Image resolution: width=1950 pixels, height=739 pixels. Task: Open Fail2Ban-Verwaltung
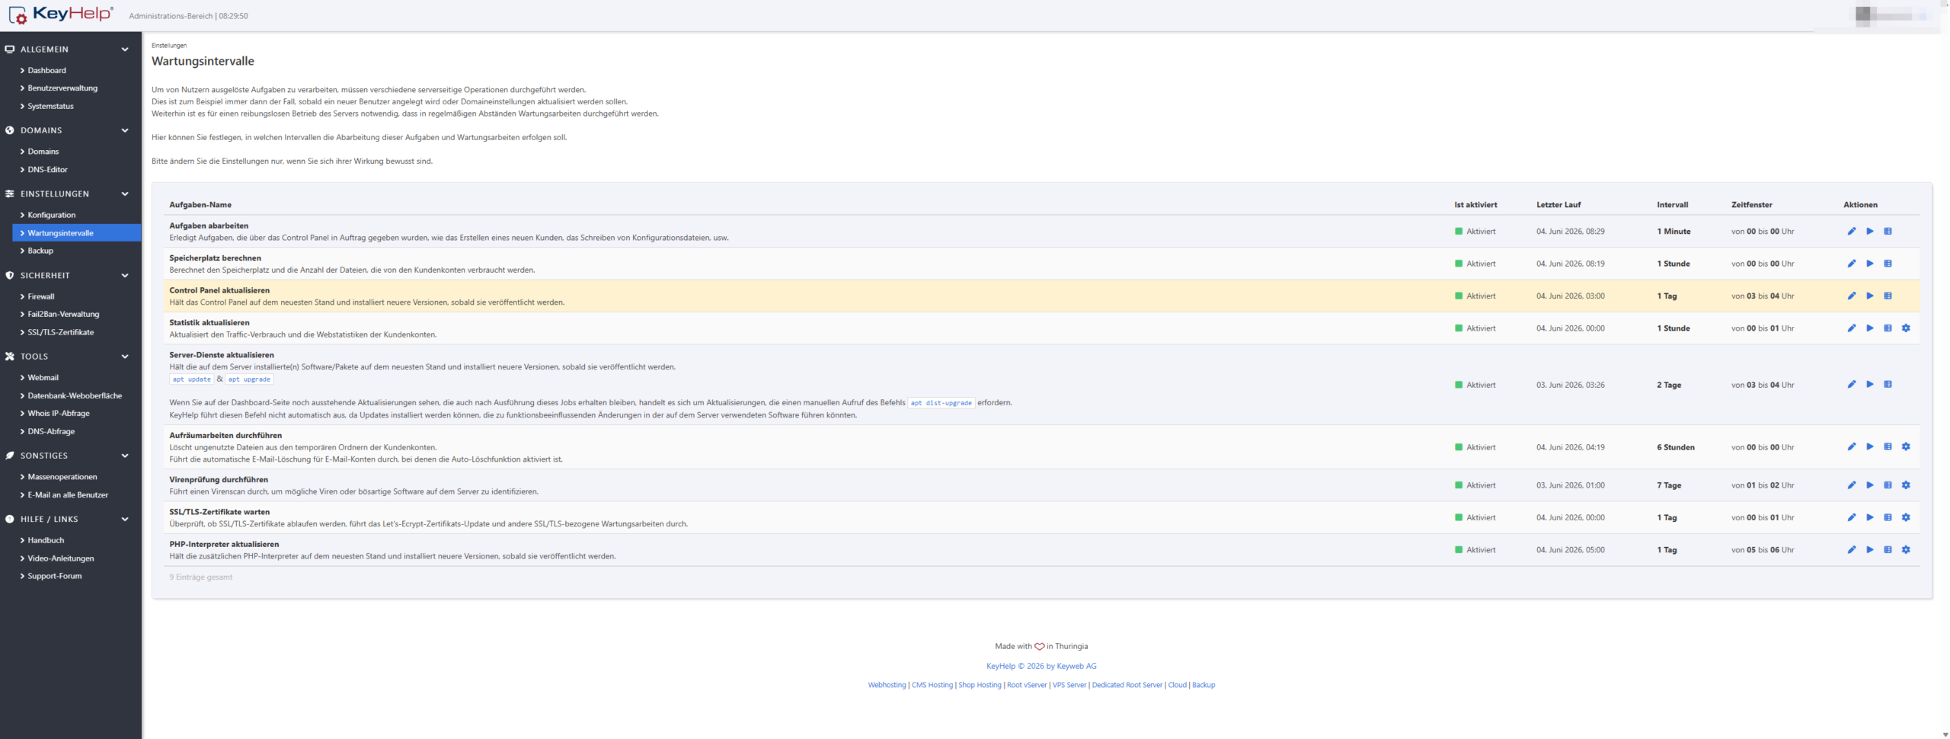(63, 315)
